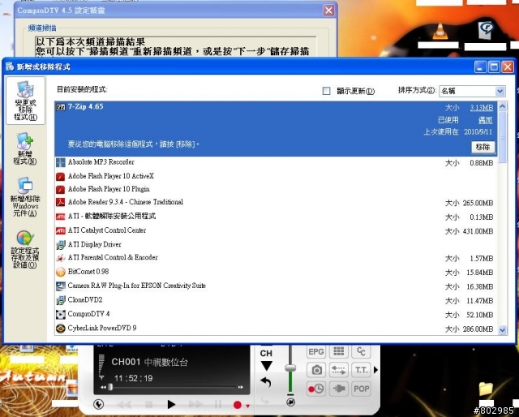
Task: Open the yellow folder desktop icon
Action: (486, 389)
